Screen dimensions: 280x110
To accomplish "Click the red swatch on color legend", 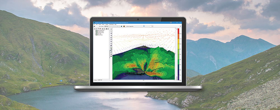I will (x=179, y=31).
